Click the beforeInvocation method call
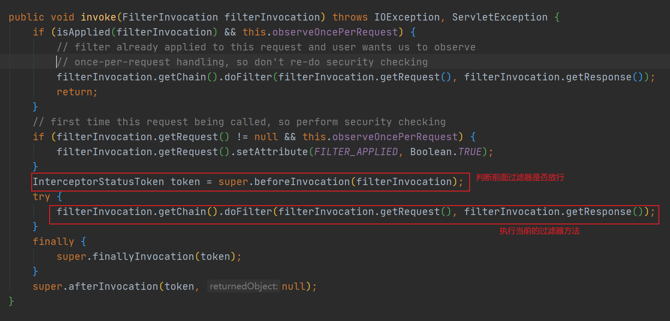This screenshot has height=321, width=670. click(x=302, y=182)
